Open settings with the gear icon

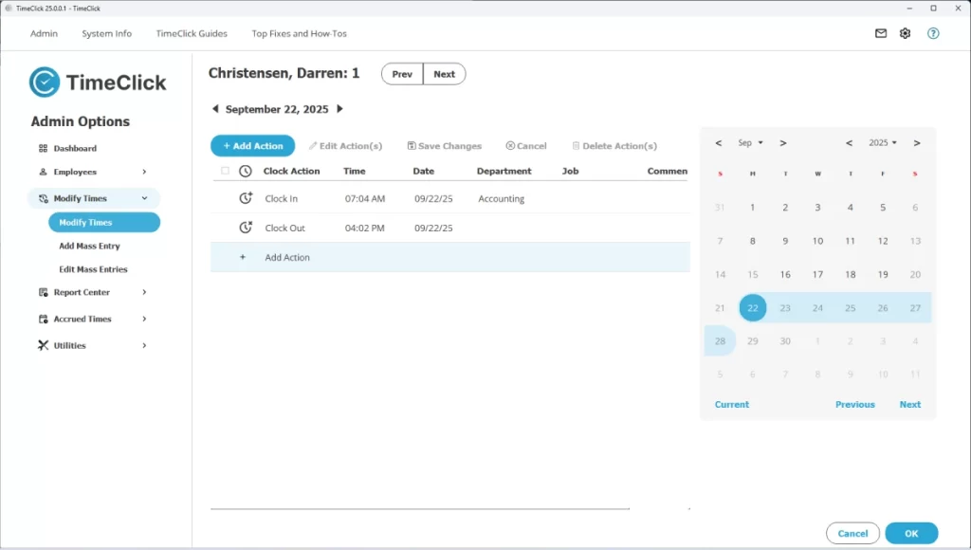pyautogui.click(x=905, y=32)
